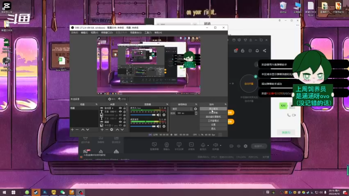Toggle the lock on the first source row
This screenshot has width=349, height=196.
tap(124, 108)
